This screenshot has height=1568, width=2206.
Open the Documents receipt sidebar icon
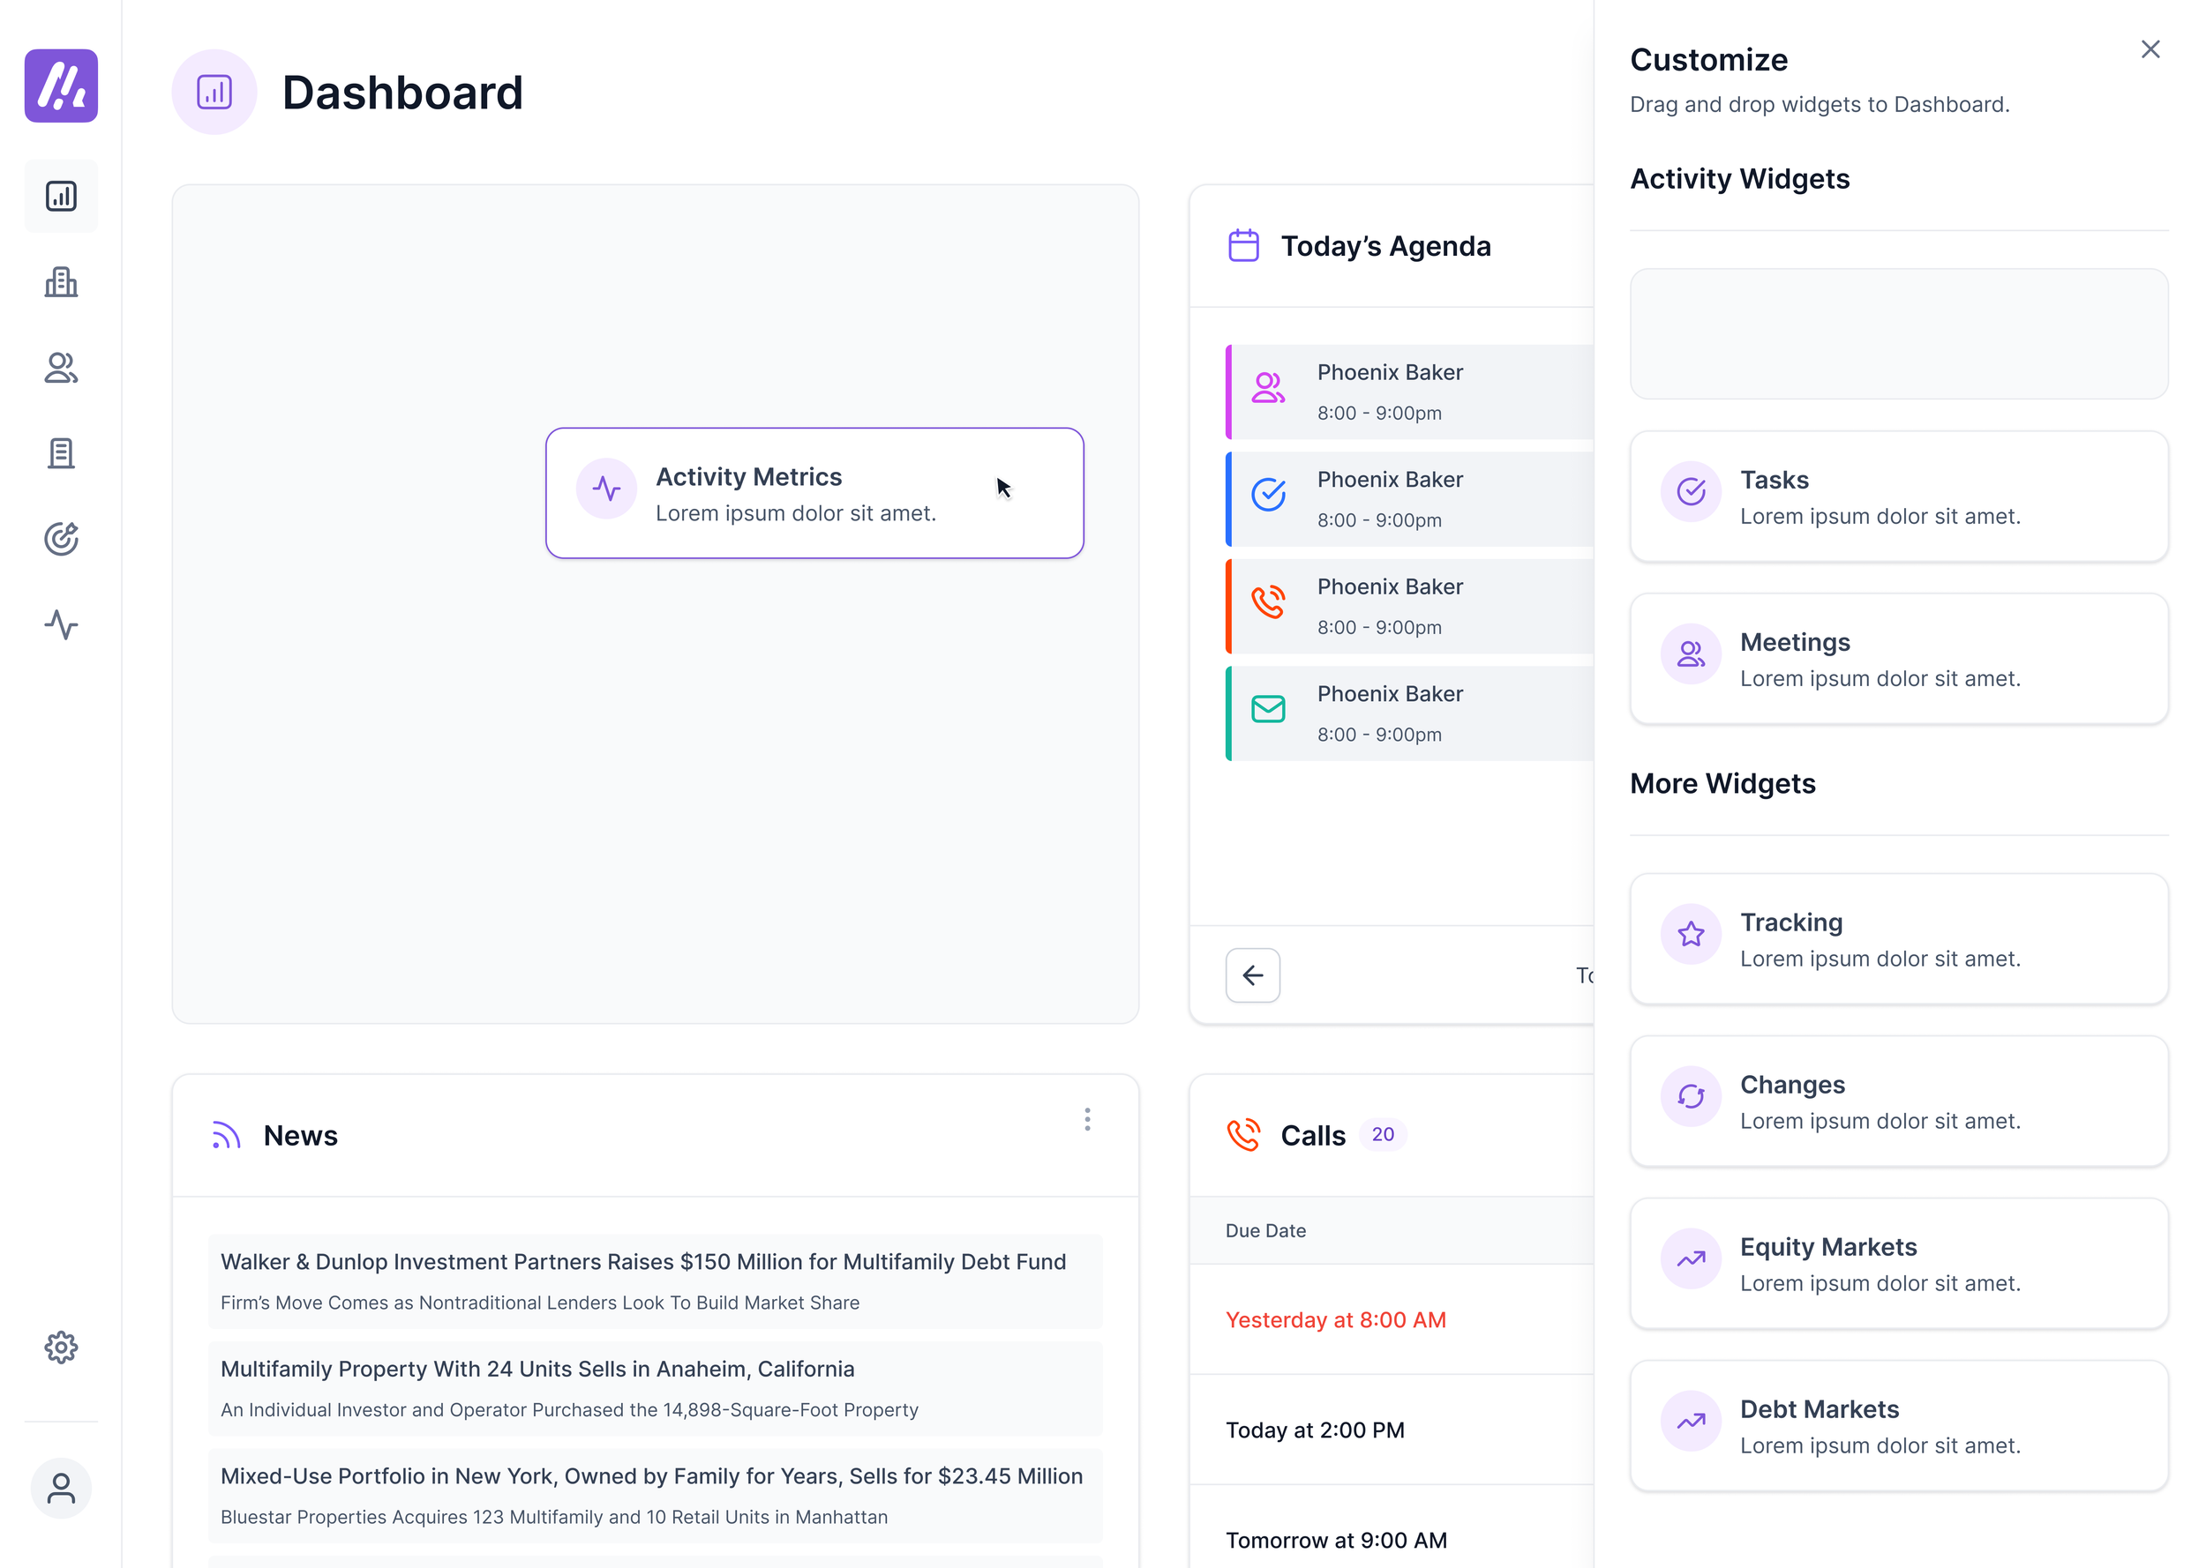(61, 452)
